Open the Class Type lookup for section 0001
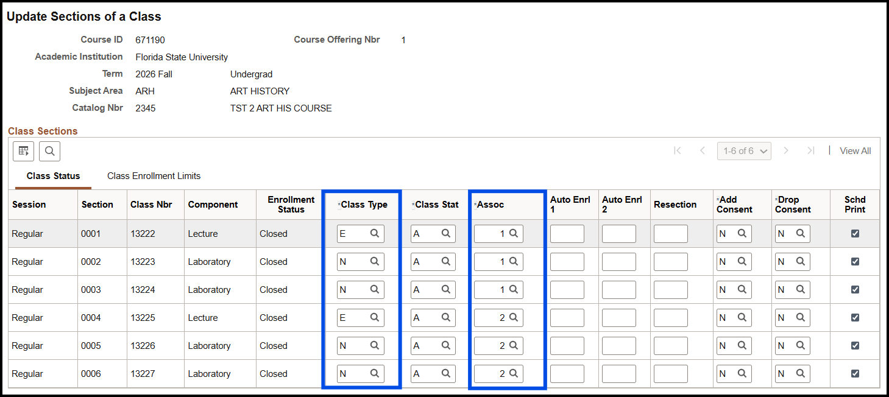889x397 pixels. point(373,233)
